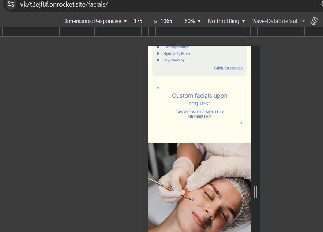This screenshot has height=232, width=323.
Task: Grab the viewport resize handle on right edge
Action: tap(255, 192)
